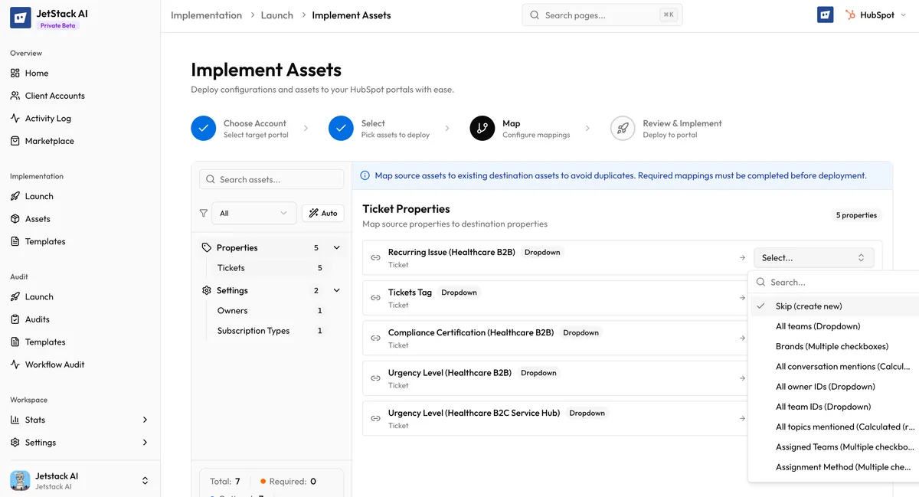
Task: Click the Auto mapping wand button
Action: (x=323, y=213)
